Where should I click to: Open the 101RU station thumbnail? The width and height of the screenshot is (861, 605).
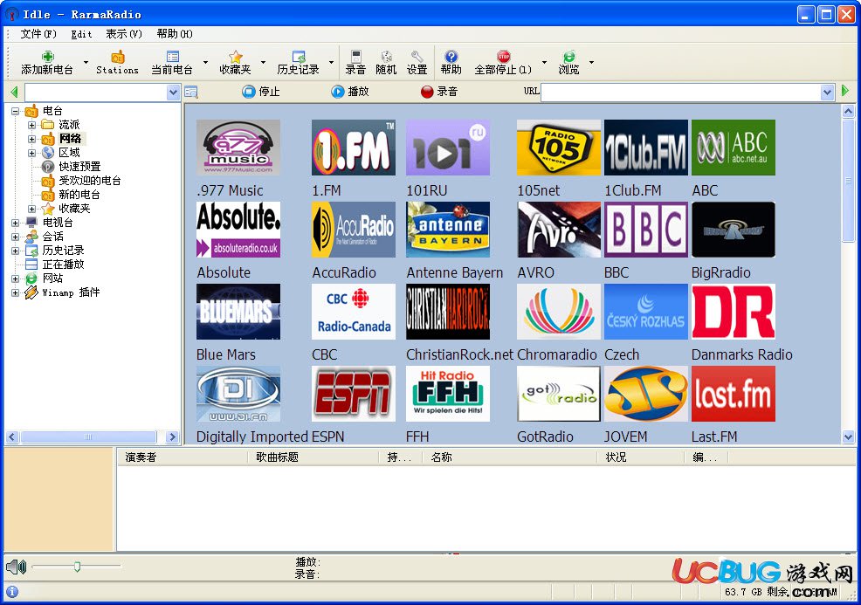pyautogui.click(x=448, y=148)
